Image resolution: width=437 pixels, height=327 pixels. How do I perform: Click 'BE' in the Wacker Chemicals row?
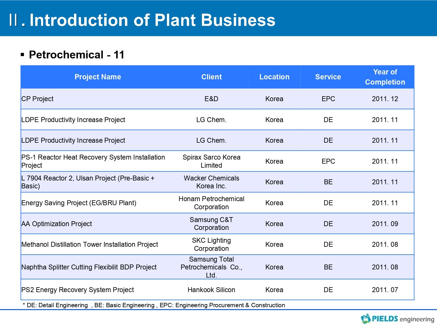pos(328,182)
